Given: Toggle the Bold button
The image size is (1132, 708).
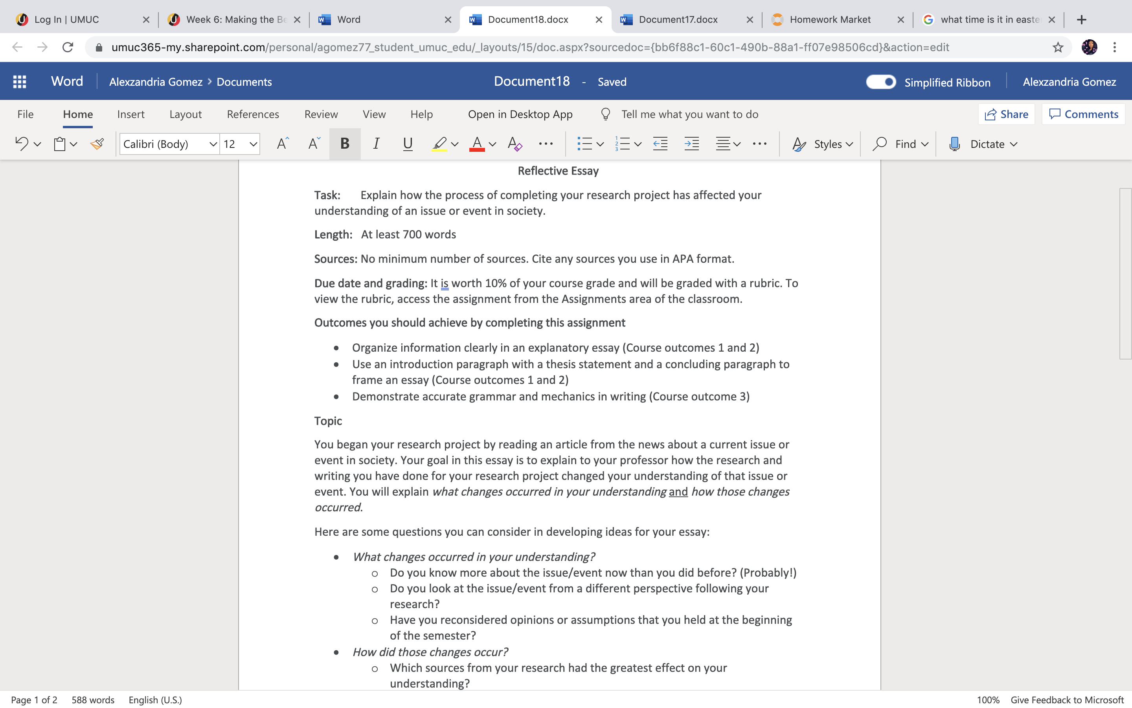Looking at the screenshot, I should [x=345, y=144].
